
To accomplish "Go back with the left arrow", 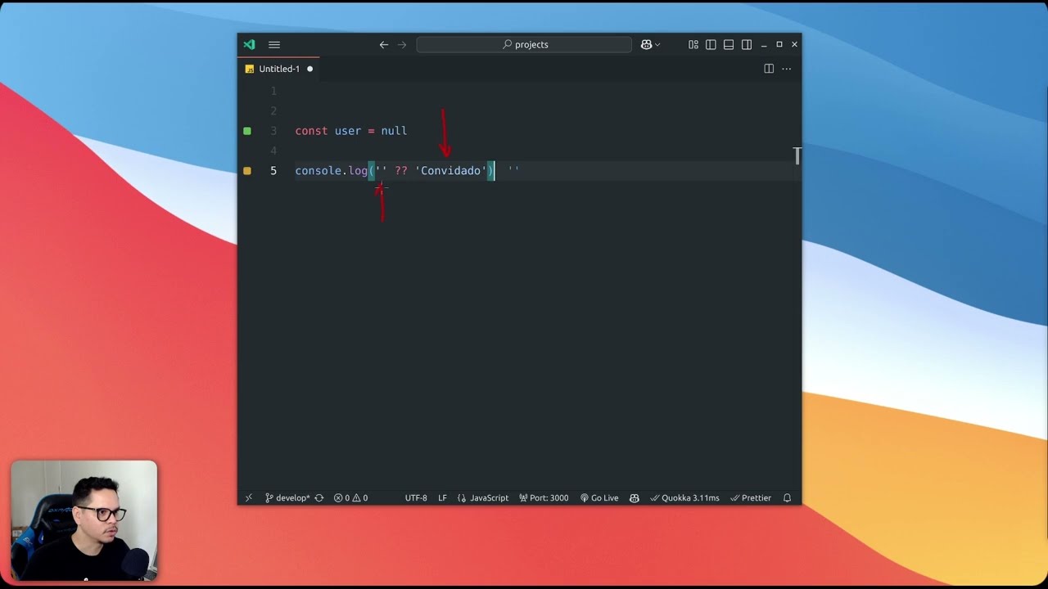I will (384, 45).
